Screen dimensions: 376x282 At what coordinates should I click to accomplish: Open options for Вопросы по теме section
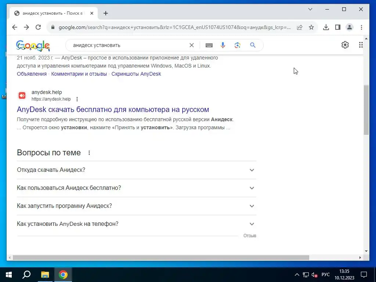[89, 153]
